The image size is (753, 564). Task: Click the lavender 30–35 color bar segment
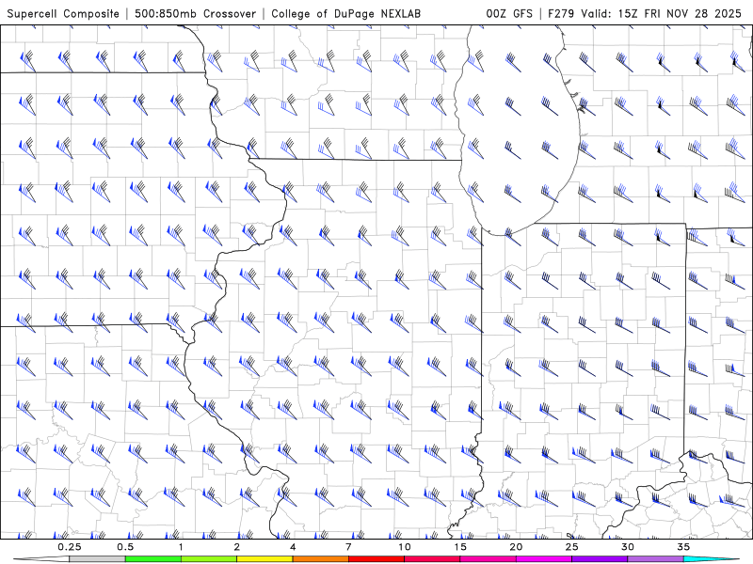(655, 559)
